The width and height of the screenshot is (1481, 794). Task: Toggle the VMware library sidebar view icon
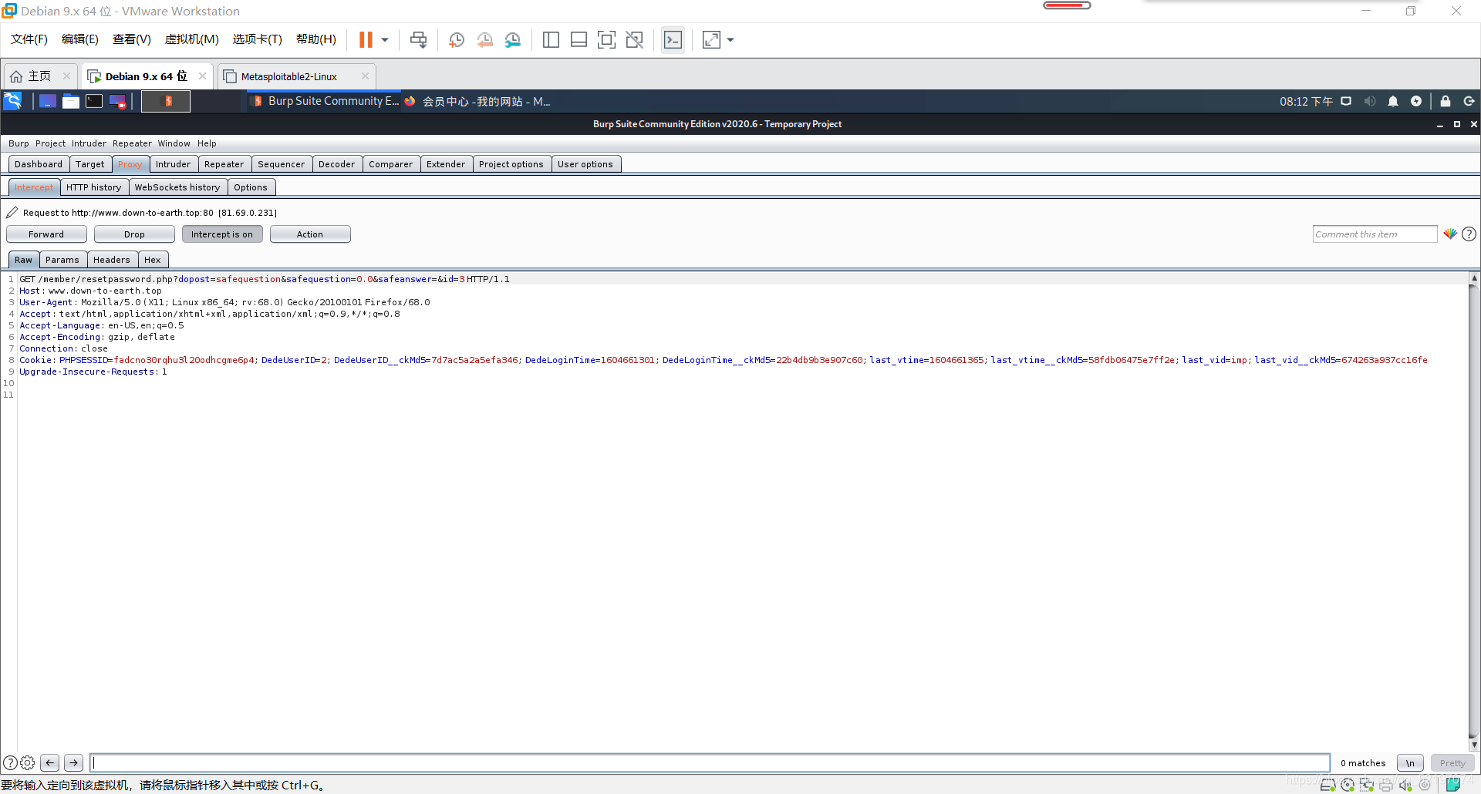[x=551, y=40]
